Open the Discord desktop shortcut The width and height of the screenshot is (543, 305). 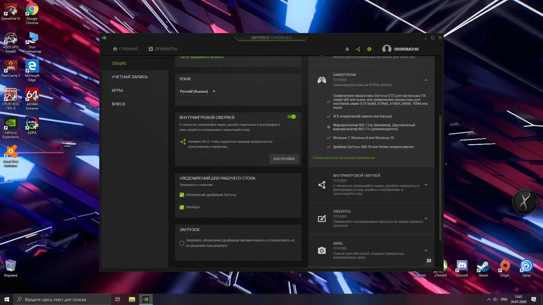pyautogui.click(x=462, y=268)
